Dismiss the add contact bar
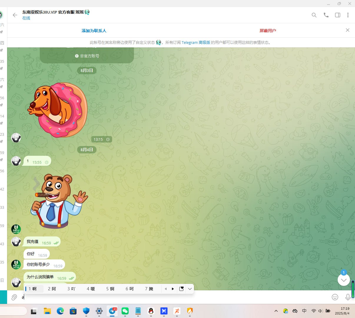The height and width of the screenshot is (318, 355). (x=347, y=30)
